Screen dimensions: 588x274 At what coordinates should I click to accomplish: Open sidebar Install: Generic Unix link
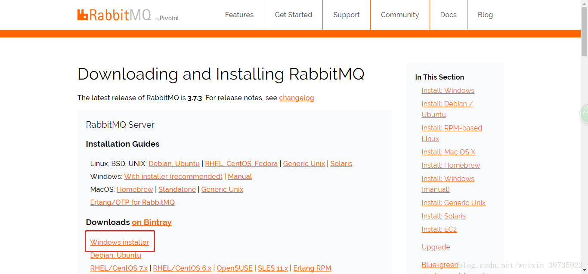click(x=453, y=203)
